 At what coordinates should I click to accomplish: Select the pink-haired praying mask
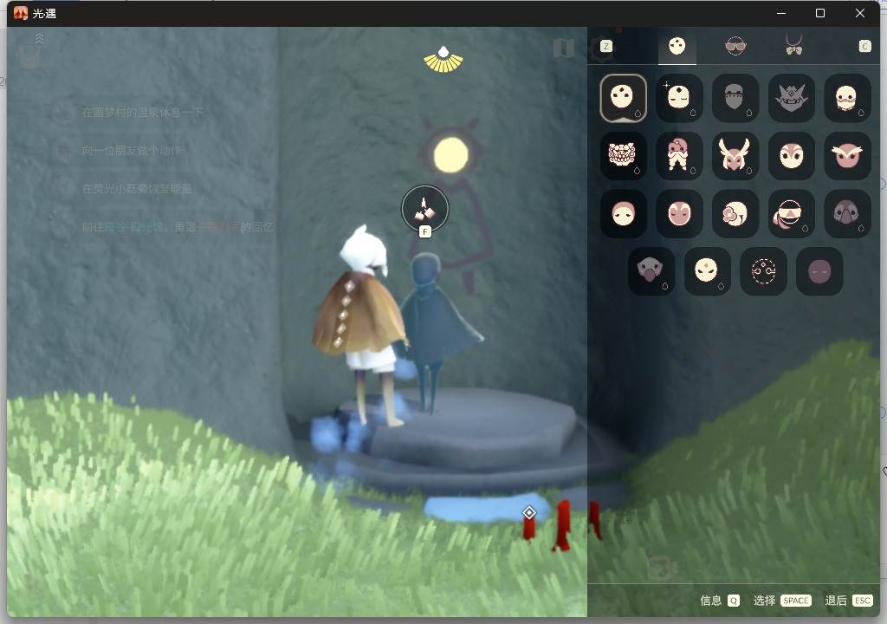[679, 156]
